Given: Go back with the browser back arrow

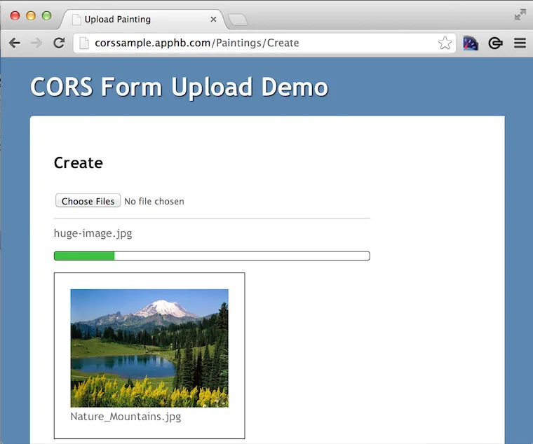Looking at the screenshot, I should coord(15,43).
